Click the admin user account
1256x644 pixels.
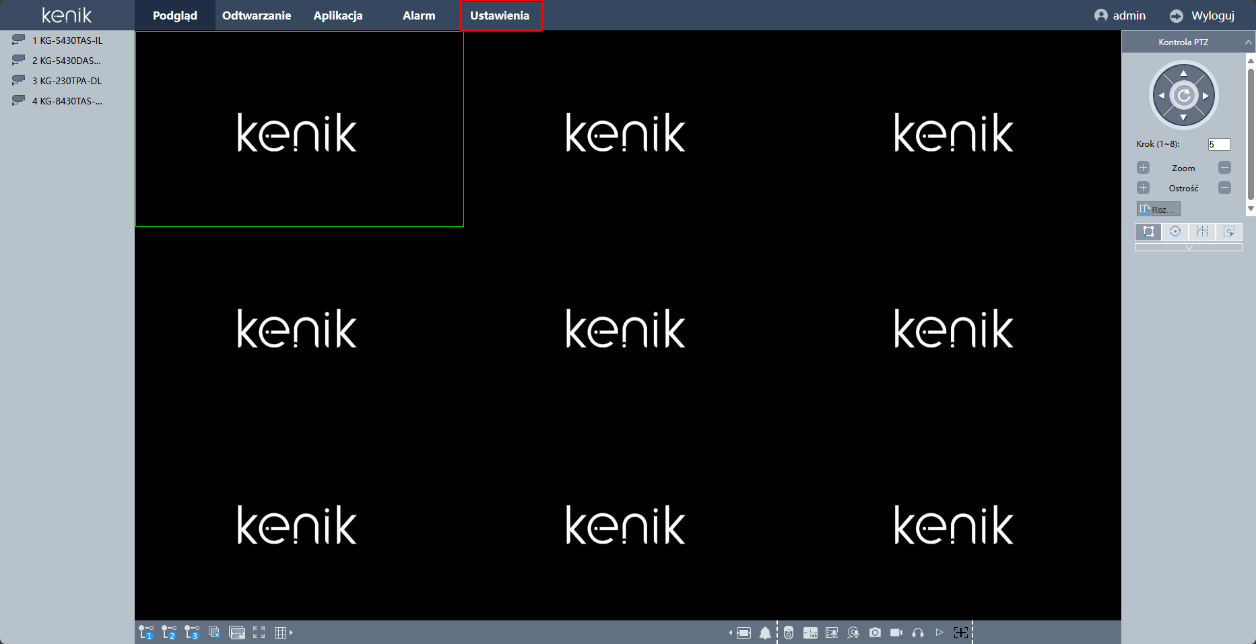point(1120,15)
